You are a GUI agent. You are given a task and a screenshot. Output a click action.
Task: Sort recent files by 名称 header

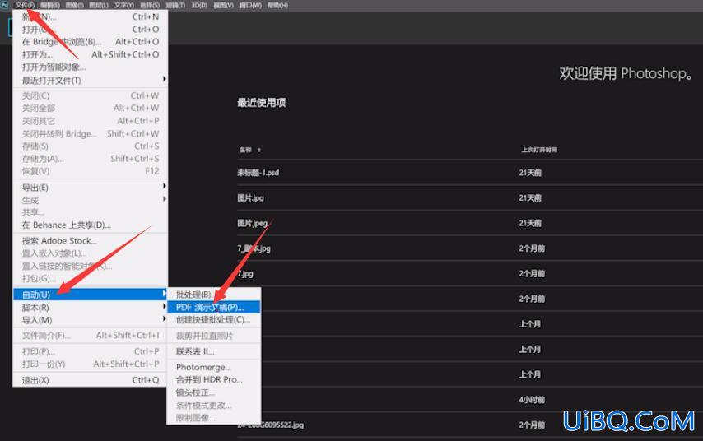pyautogui.click(x=245, y=150)
